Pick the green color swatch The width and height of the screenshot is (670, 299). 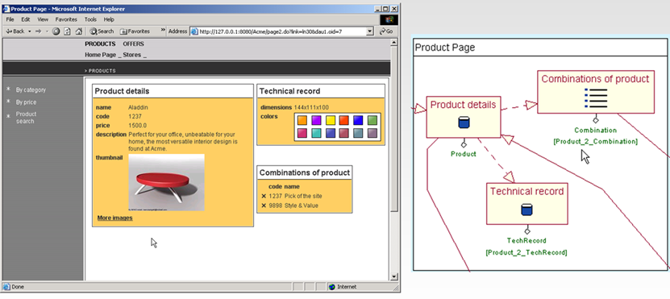[372, 120]
